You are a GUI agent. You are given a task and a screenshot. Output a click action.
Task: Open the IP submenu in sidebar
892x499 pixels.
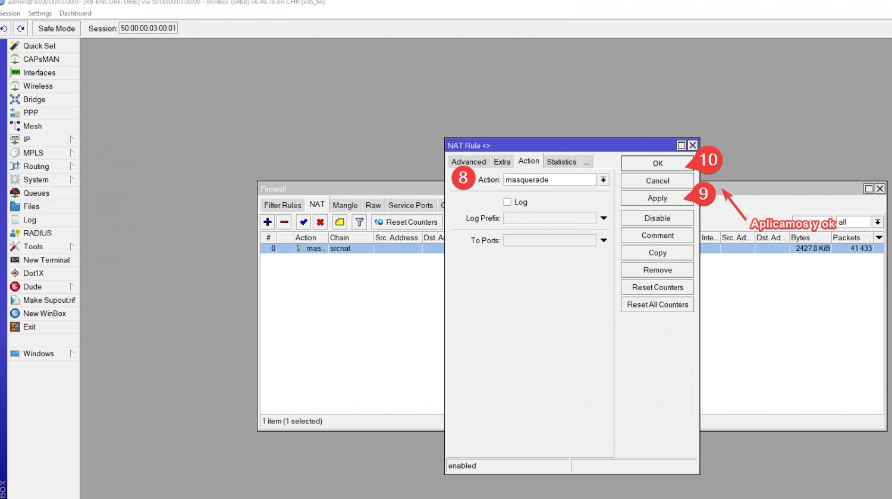(x=27, y=139)
